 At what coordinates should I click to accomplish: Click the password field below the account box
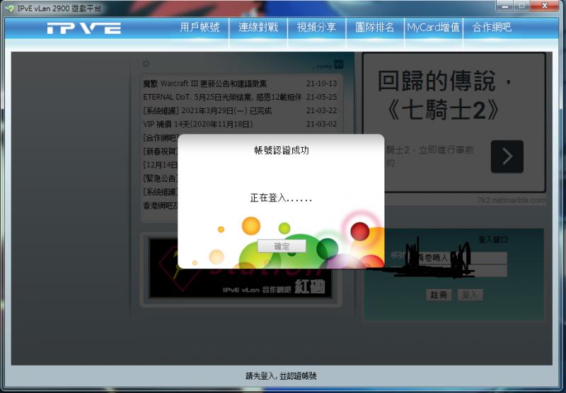pos(456,271)
